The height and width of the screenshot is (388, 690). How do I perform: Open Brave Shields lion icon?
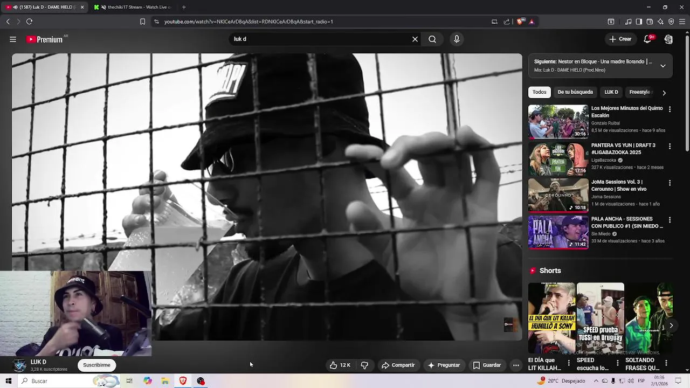point(520,22)
